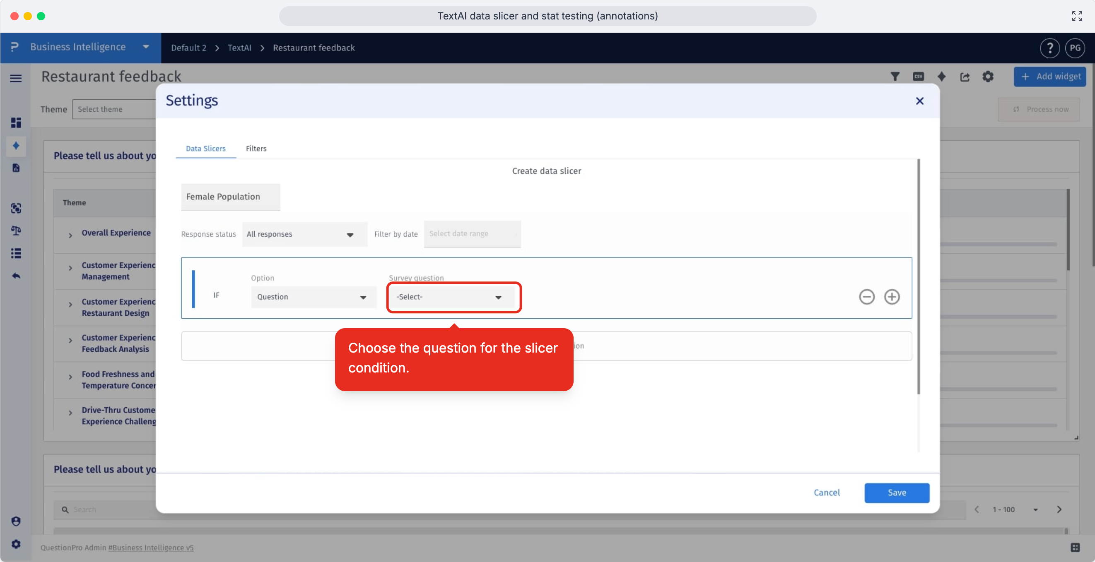
Task: Open the sidebar settings gear icon
Action: tap(16, 544)
